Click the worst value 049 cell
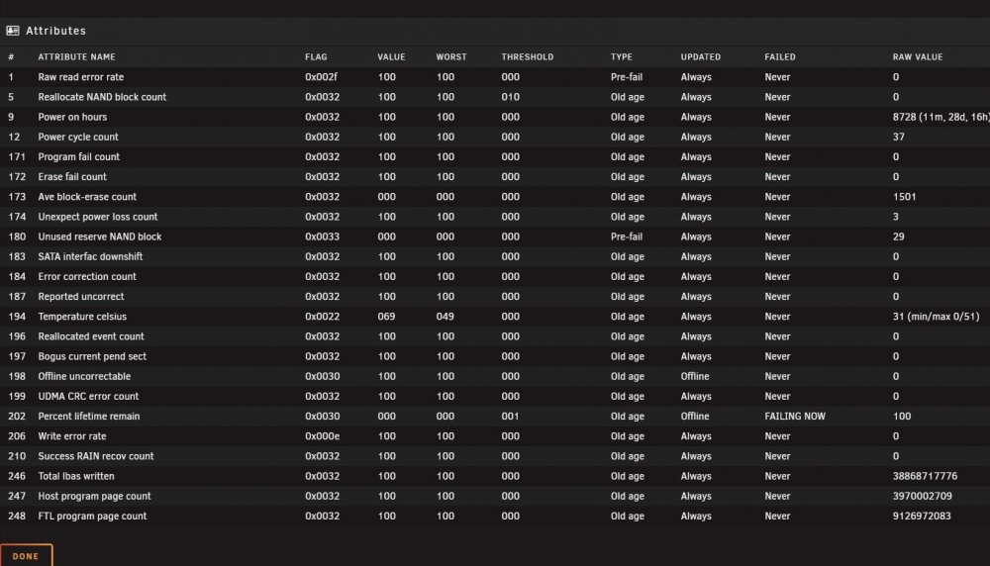This screenshot has height=566, width=990. (x=445, y=317)
